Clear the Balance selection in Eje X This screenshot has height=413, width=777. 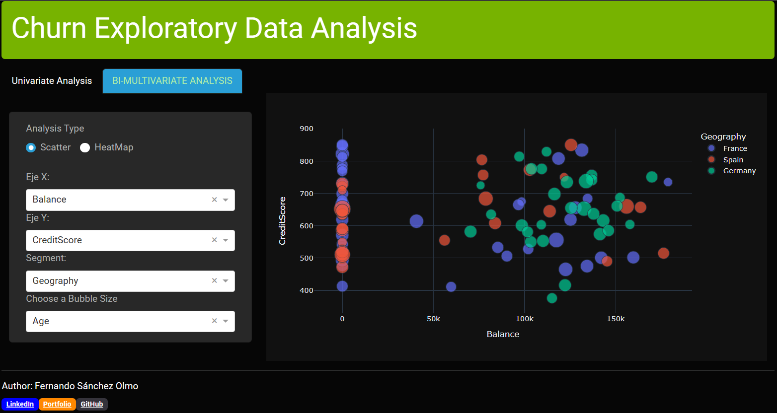tap(215, 200)
